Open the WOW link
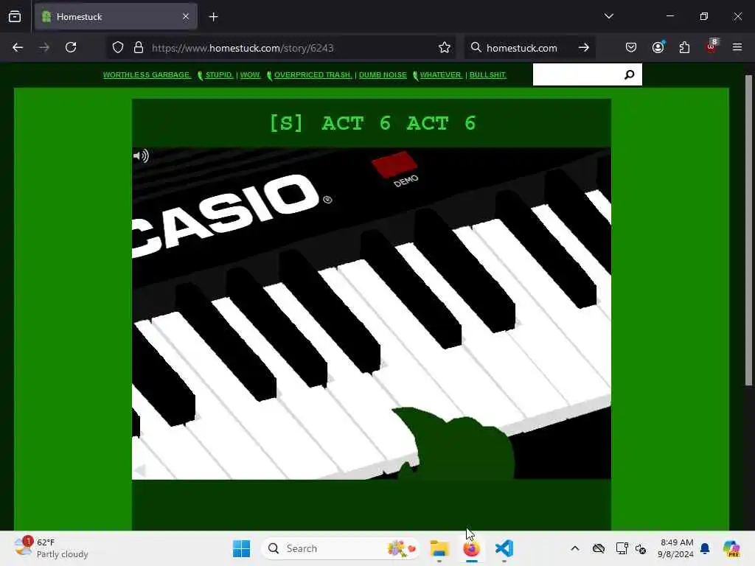This screenshot has width=755, height=566. pos(250,75)
